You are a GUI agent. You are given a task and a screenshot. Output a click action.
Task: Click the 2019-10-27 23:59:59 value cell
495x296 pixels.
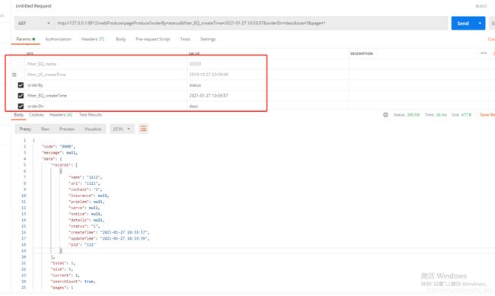pos(268,75)
